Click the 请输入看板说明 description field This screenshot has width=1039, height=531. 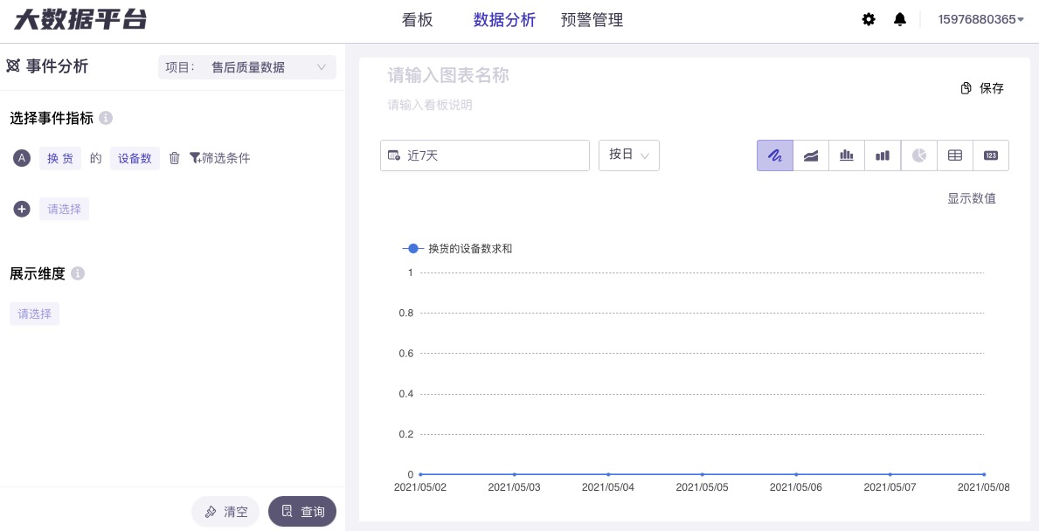pos(430,105)
